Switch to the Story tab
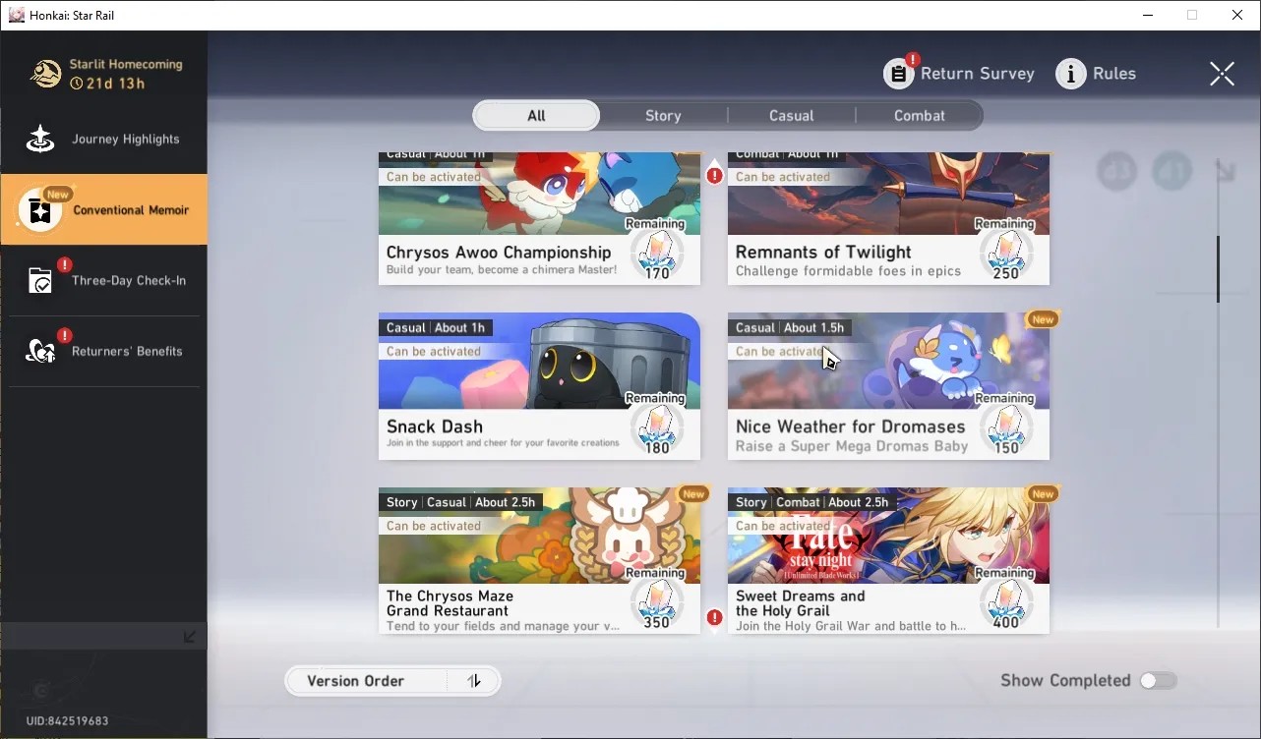This screenshot has height=739, width=1261. point(663,115)
